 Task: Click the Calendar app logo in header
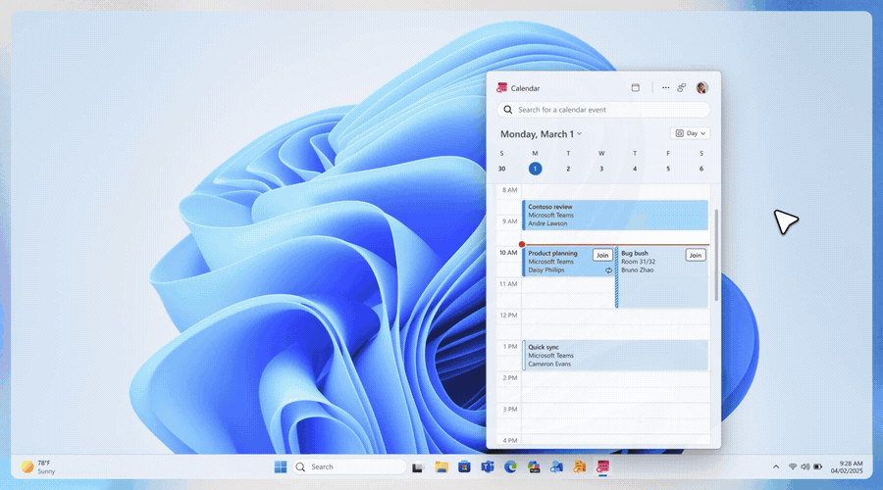click(502, 88)
